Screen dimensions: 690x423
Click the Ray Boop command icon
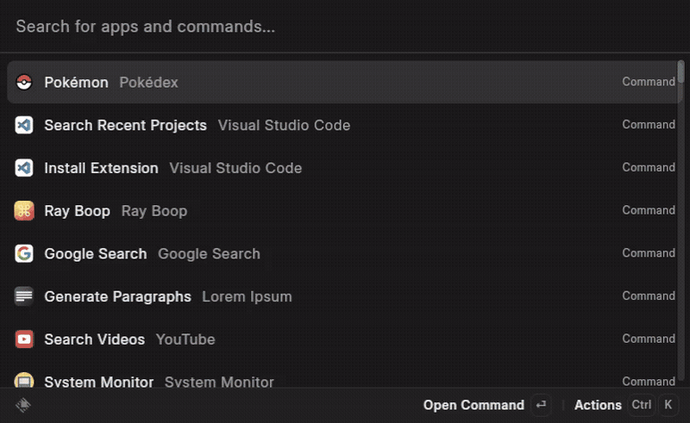point(24,210)
